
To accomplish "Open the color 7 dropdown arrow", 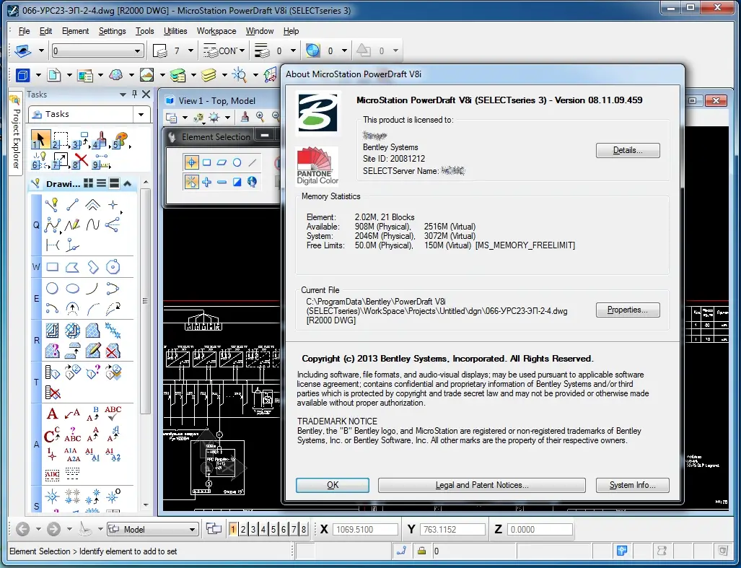I will coord(191,51).
